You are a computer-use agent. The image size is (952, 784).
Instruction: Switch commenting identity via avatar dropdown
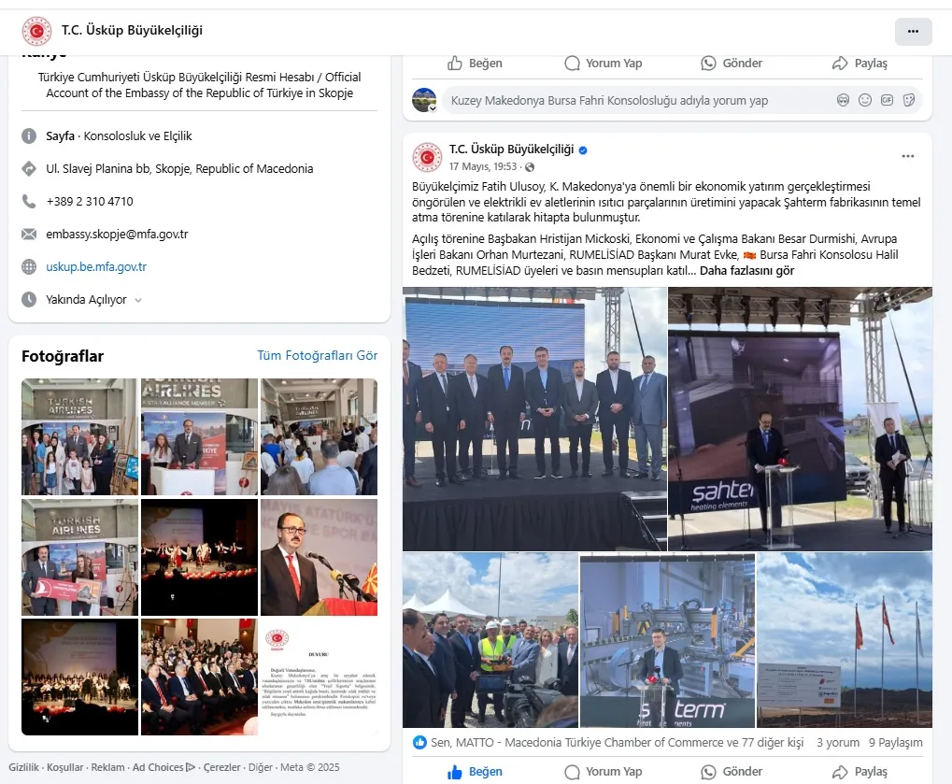pos(424,100)
